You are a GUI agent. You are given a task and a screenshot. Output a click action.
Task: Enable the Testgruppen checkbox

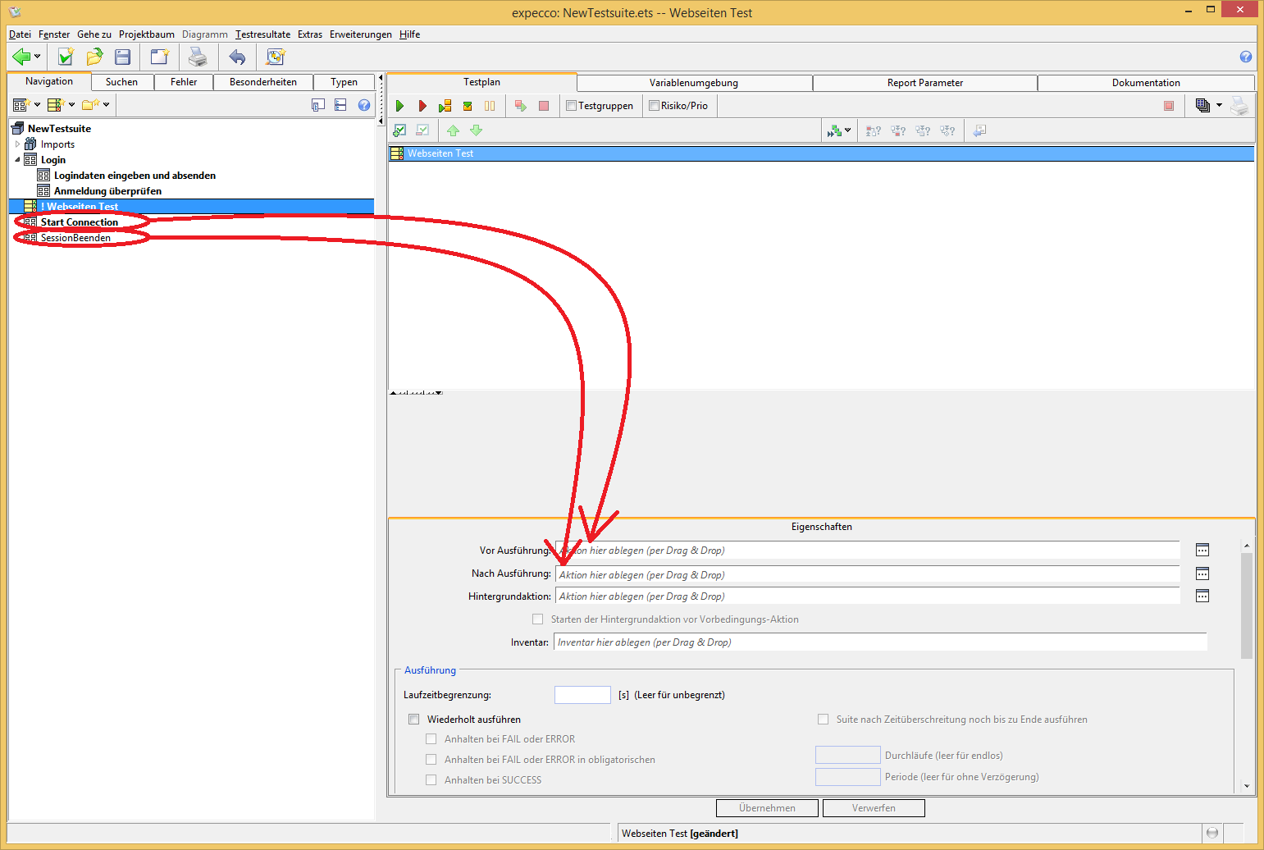[x=572, y=106]
